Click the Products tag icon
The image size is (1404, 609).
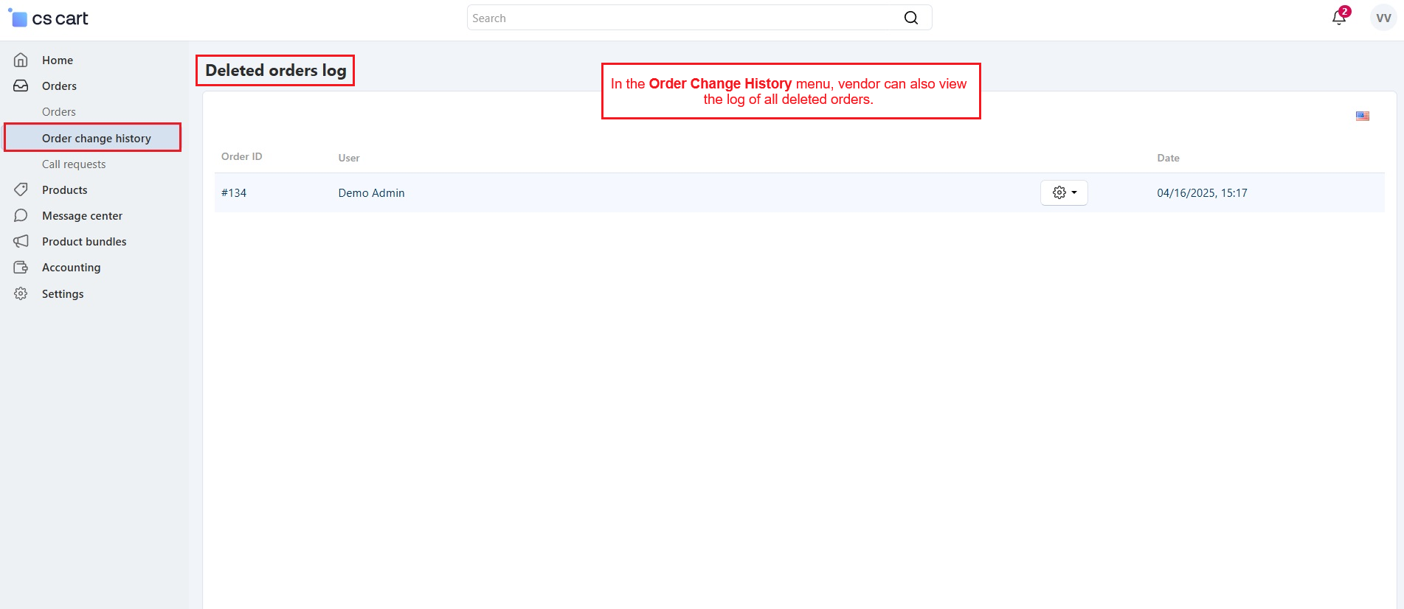click(21, 189)
